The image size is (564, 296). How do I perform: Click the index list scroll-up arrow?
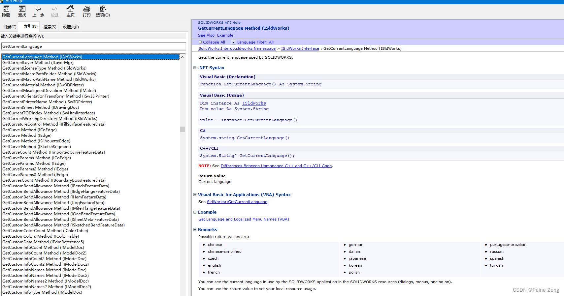(x=182, y=57)
